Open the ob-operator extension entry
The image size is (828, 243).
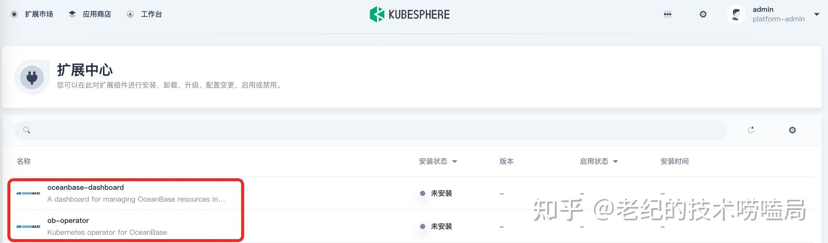pyautogui.click(x=68, y=220)
